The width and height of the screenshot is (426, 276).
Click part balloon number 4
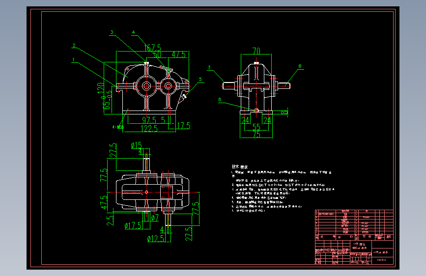133,32
